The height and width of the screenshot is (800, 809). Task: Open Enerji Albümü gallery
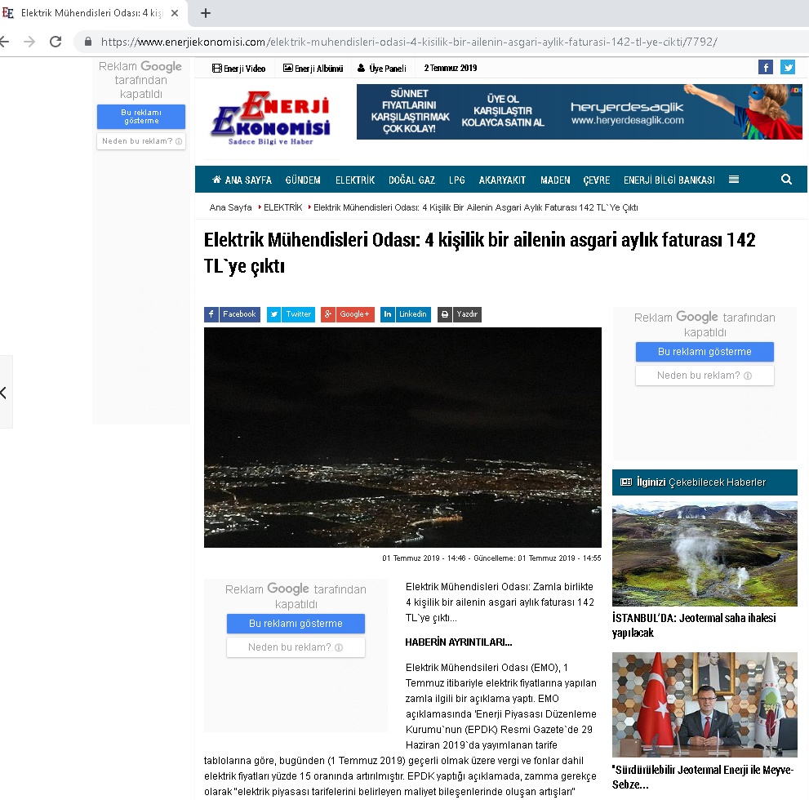point(313,68)
